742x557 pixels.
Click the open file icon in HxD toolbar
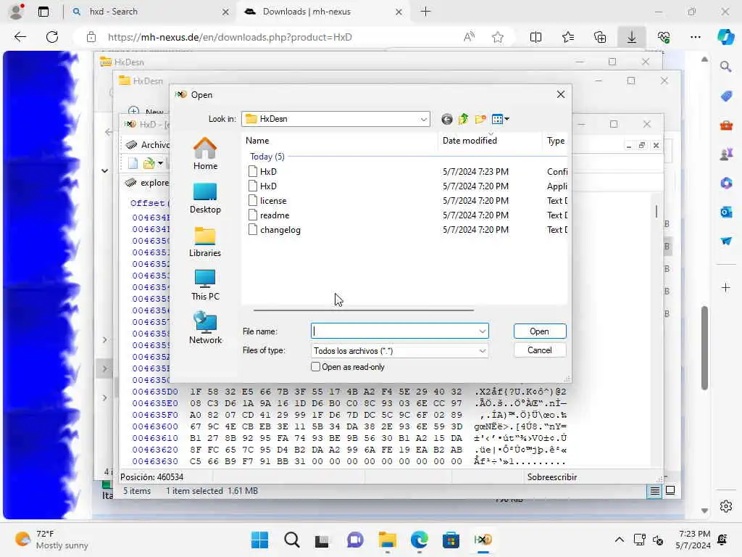tap(149, 163)
